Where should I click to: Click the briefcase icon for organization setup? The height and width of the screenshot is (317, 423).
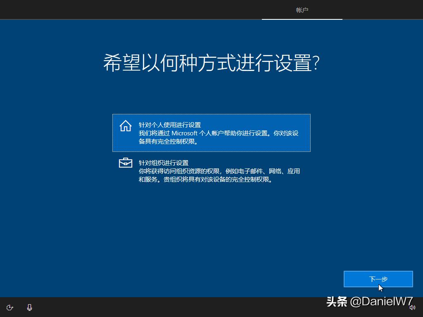[x=125, y=163]
